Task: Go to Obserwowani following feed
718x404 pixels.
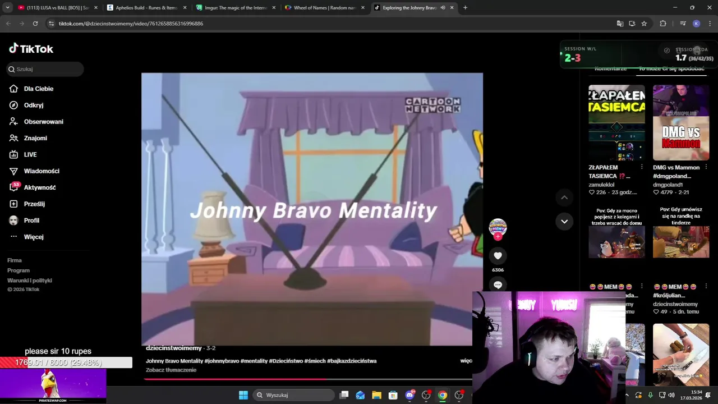Action: click(x=43, y=122)
